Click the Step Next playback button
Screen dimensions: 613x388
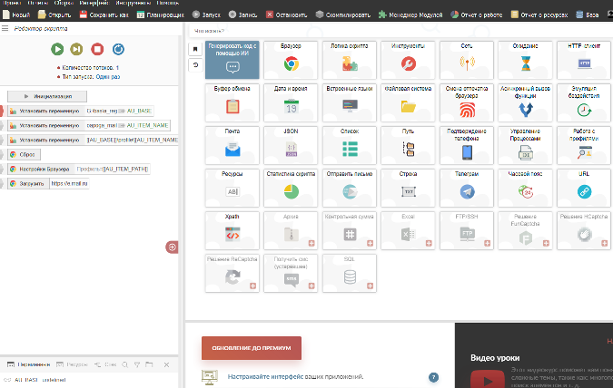77,49
